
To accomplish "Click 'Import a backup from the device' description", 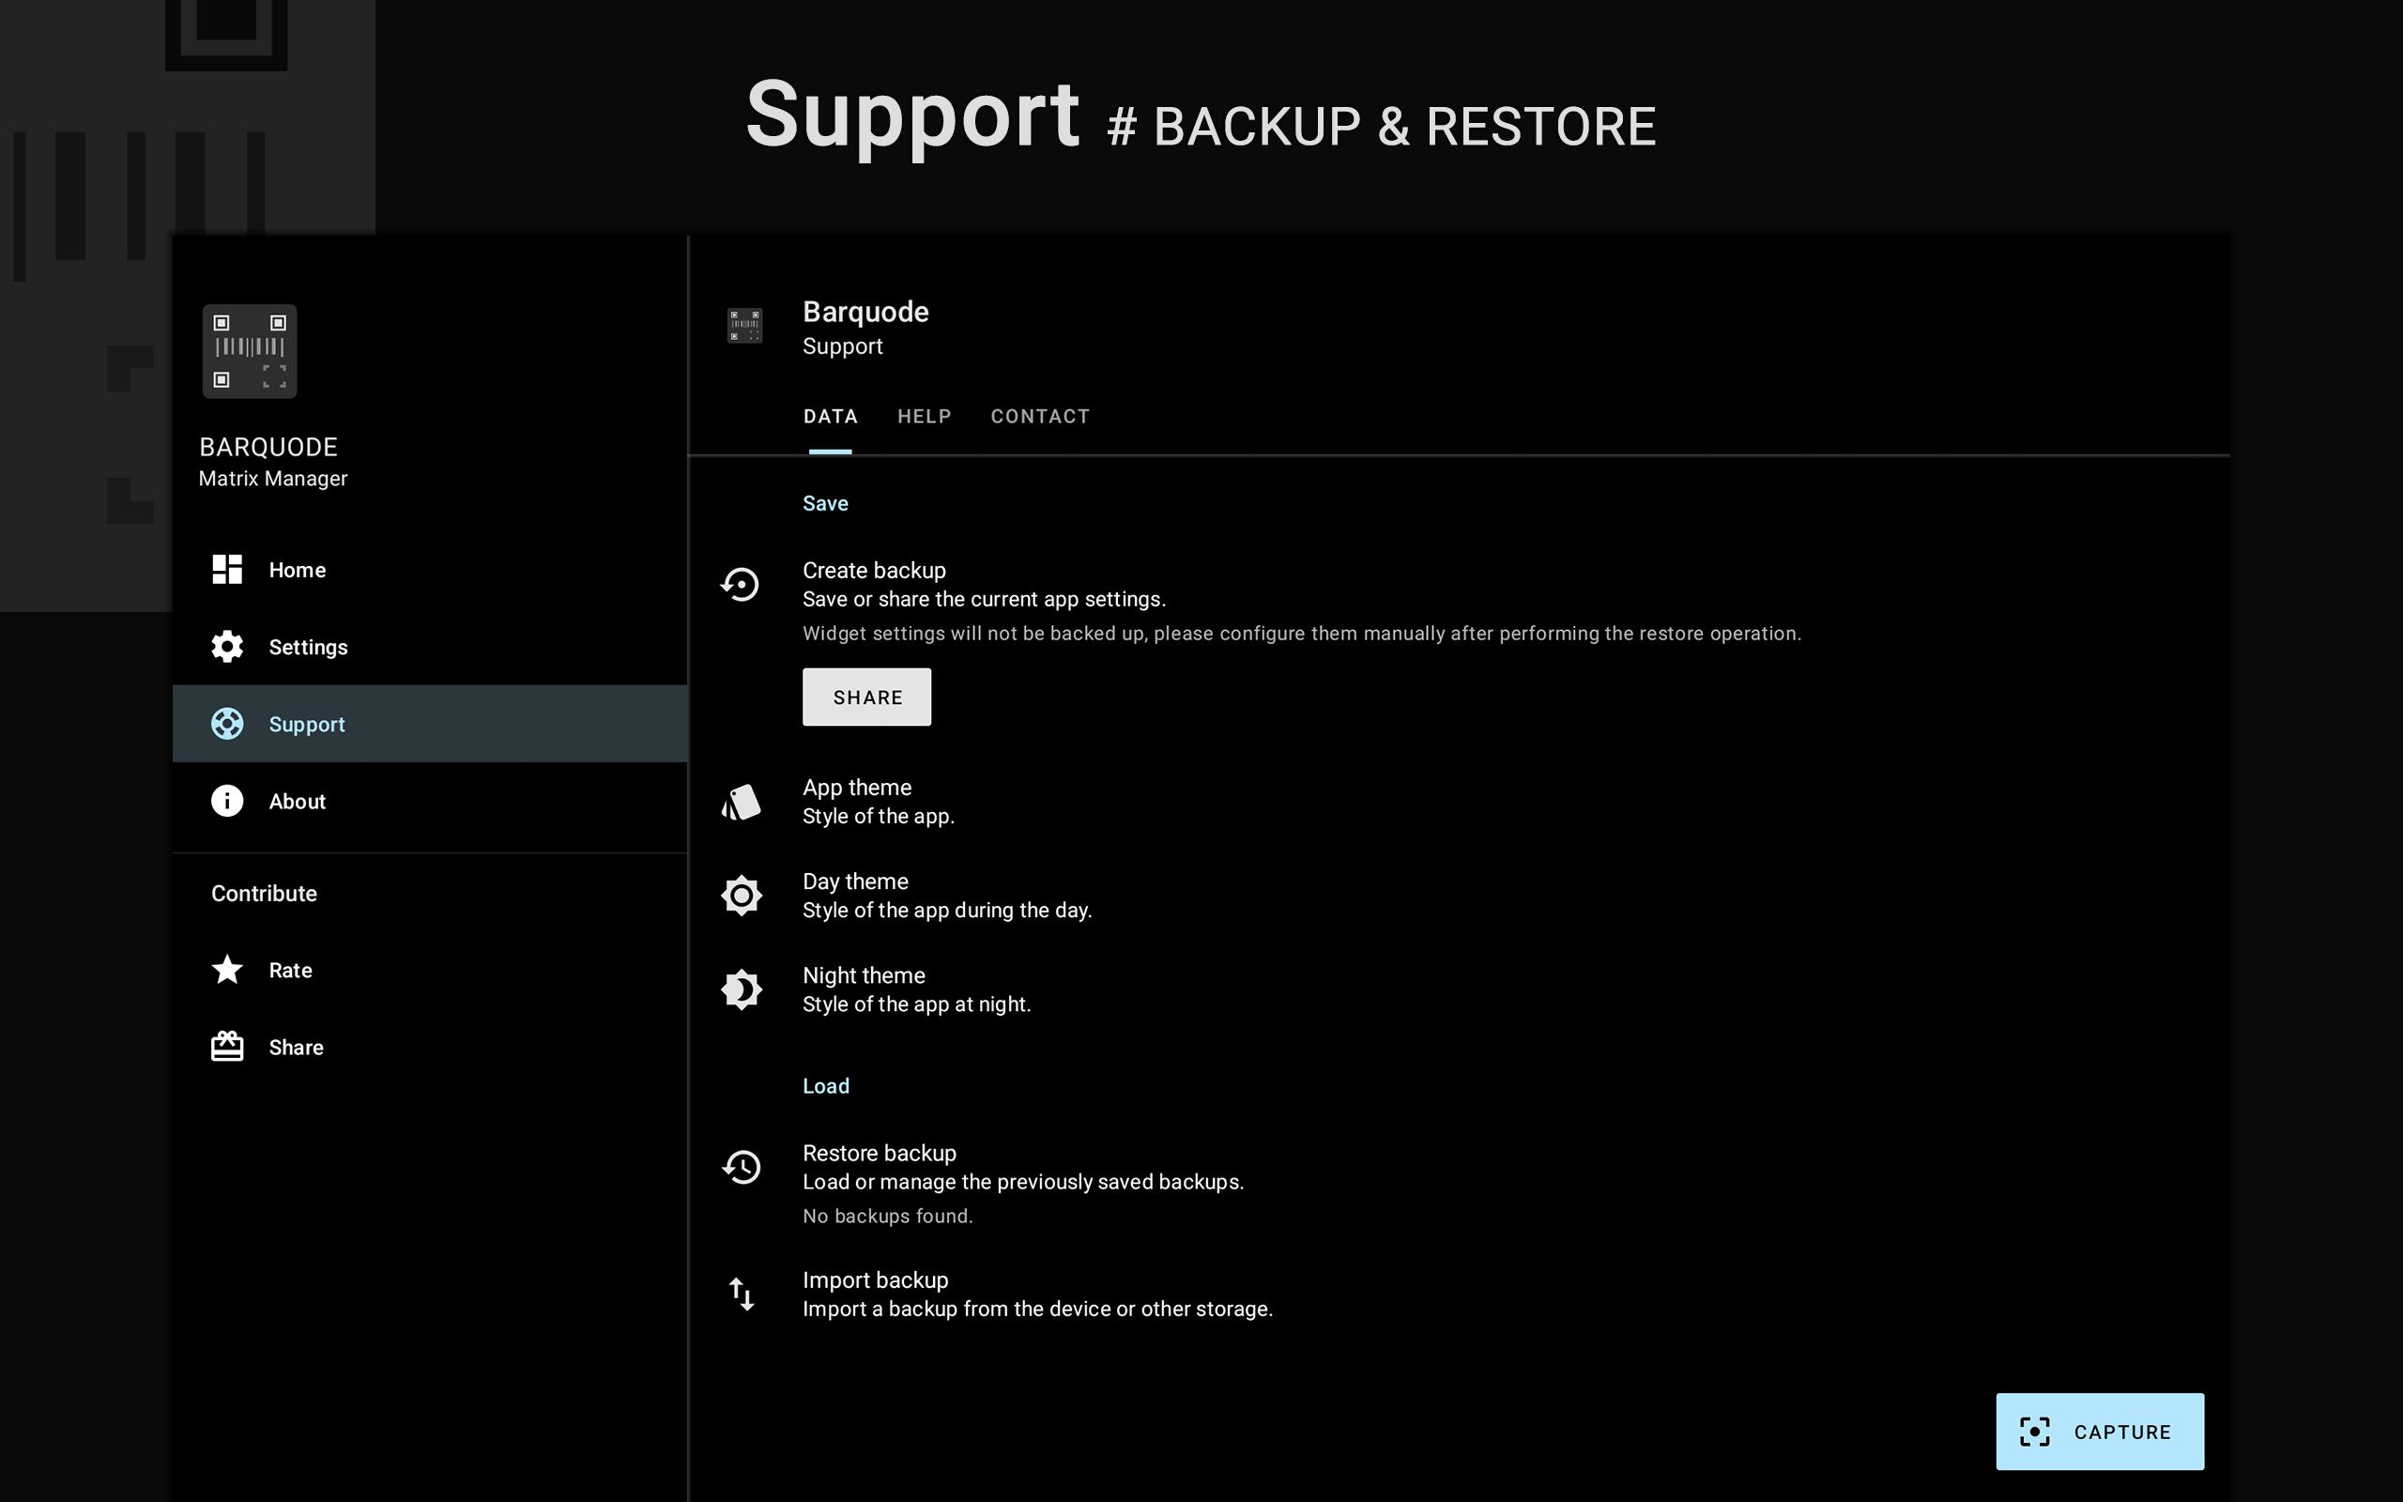I will tap(1037, 1310).
